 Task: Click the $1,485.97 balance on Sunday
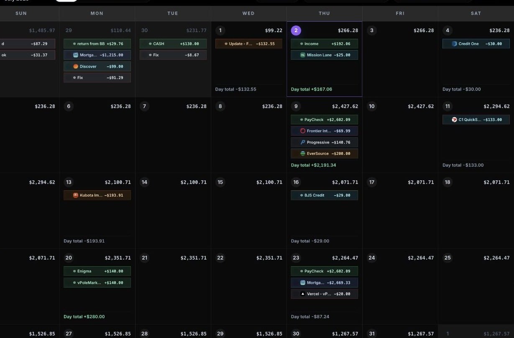coord(42,30)
